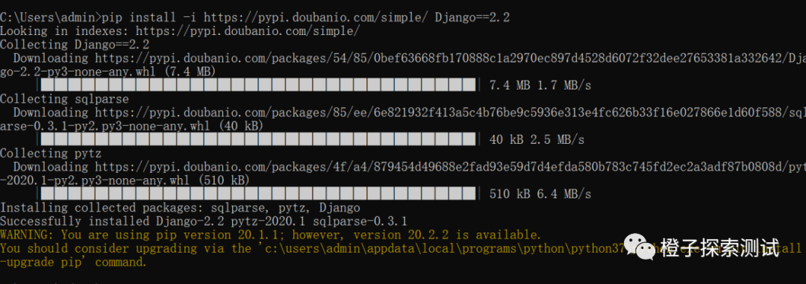Click the '510 kB 6.4 MB/s' speed text
Viewport: 806px width, 284px height.
pyautogui.click(x=540, y=194)
